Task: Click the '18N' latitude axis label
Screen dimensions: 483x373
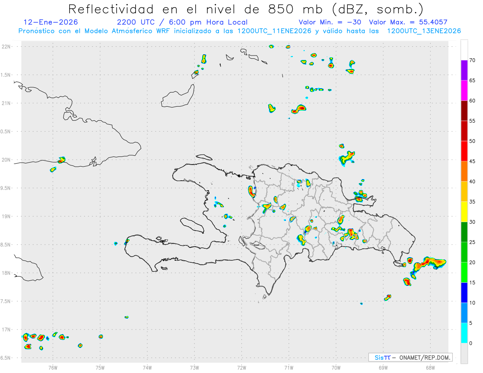Action: pyautogui.click(x=7, y=273)
